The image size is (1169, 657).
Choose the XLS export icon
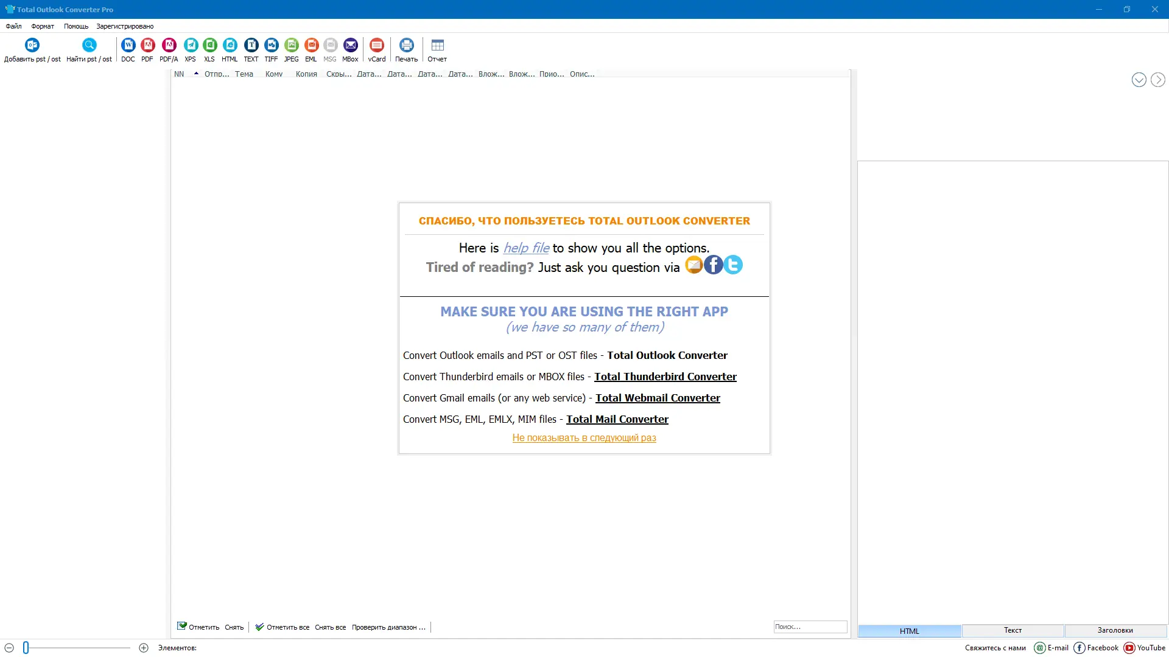[209, 46]
